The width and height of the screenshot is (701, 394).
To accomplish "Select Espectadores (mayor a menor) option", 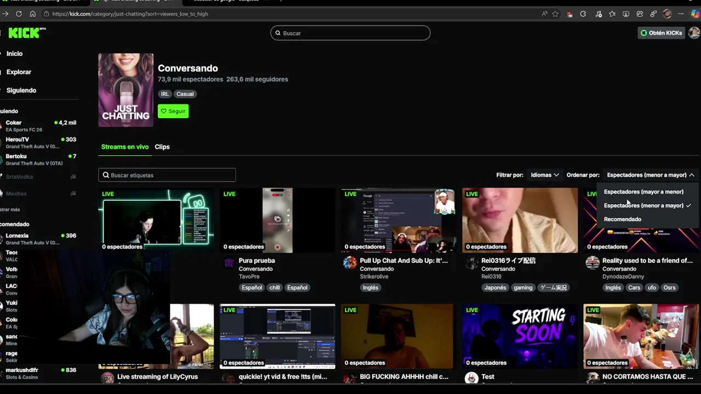I will (x=643, y=192).
